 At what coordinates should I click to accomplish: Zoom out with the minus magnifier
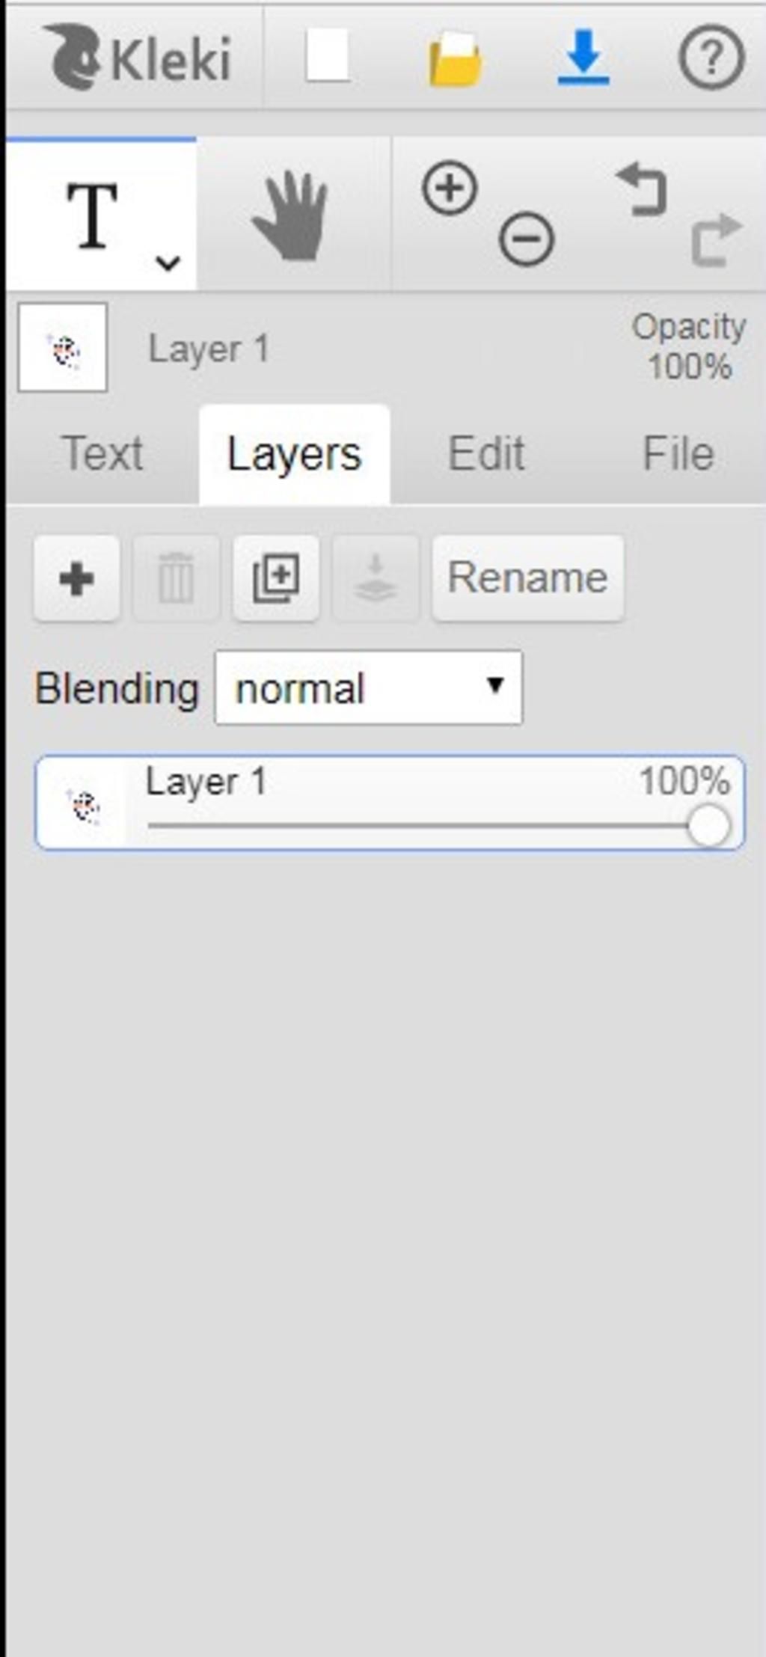[x=527, y=239]
